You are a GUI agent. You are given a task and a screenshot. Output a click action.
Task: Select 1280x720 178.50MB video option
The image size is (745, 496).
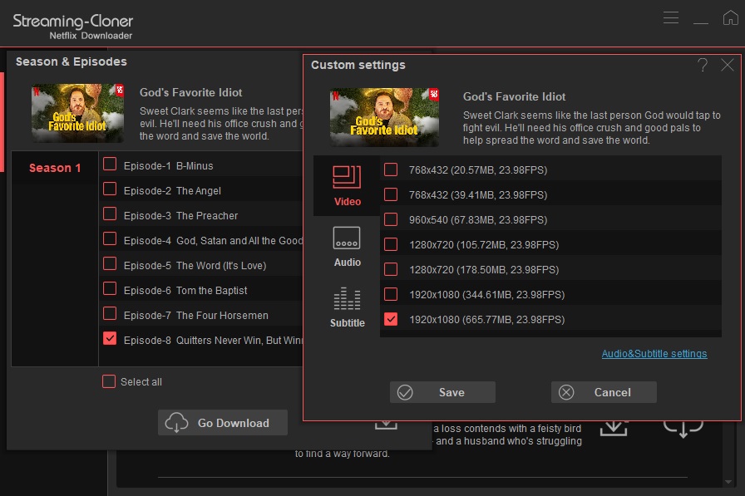tap(391, 269)
